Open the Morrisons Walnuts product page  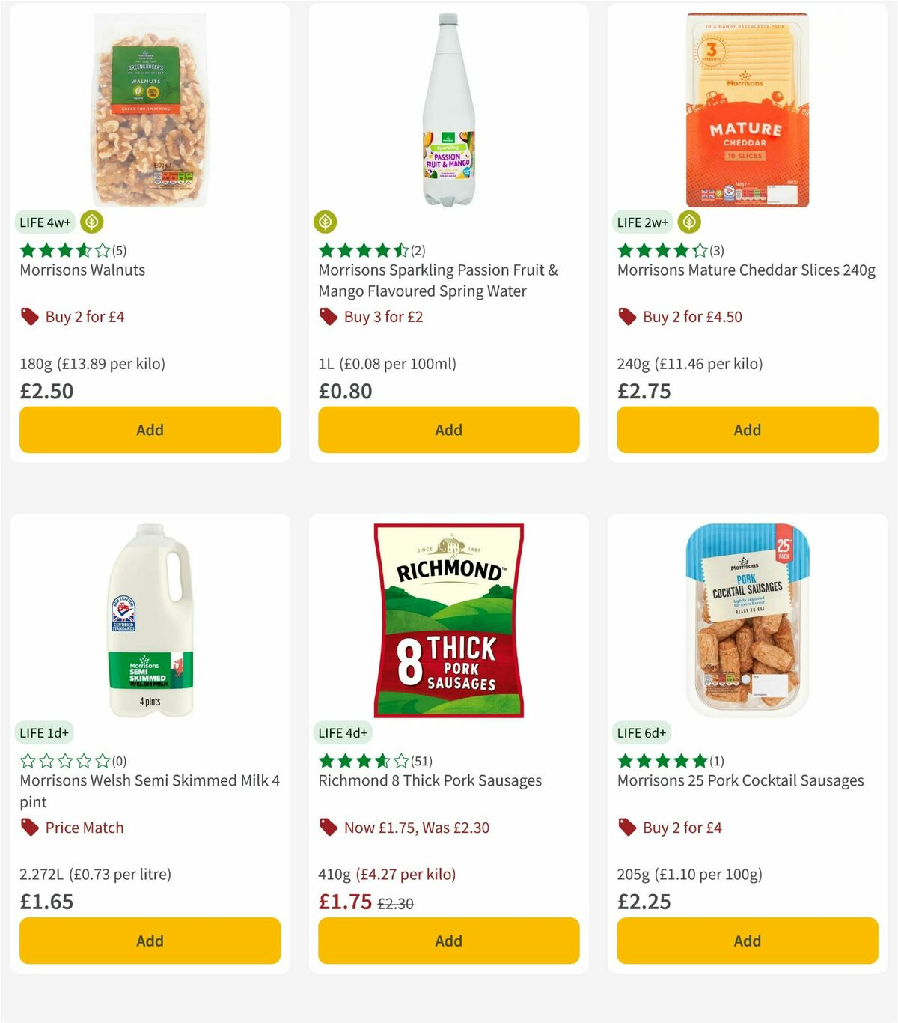[x=81, y=270]
